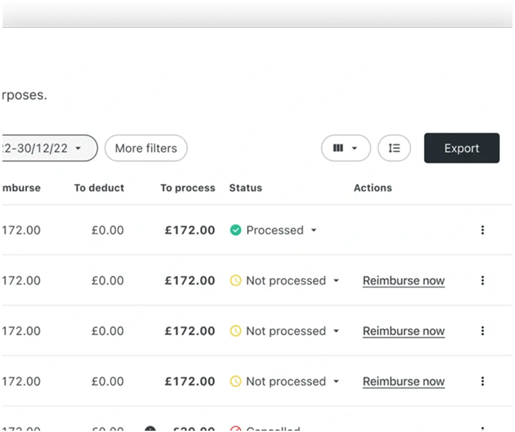Open kebab menu for the Processed row
The width and height of the screenshot is (515, 432).
482,230
